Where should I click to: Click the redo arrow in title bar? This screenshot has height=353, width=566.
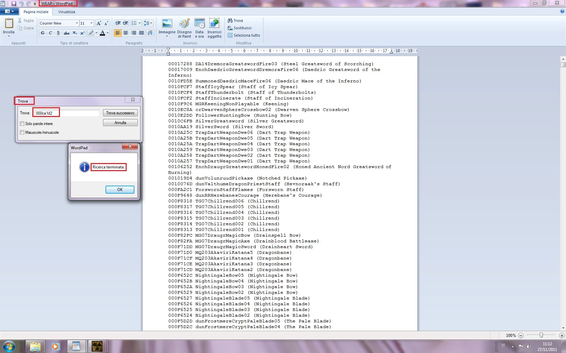pos(28,3)
